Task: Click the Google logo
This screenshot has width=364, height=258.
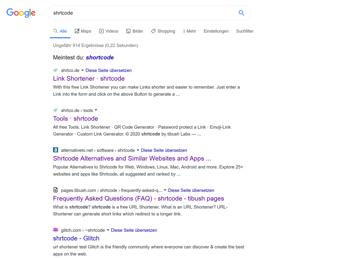Action: (x=21, y=13)
